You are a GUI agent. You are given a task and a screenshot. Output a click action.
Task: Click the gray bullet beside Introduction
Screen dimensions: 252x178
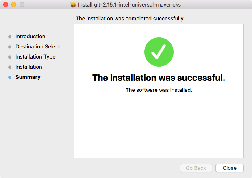point(10,37)
